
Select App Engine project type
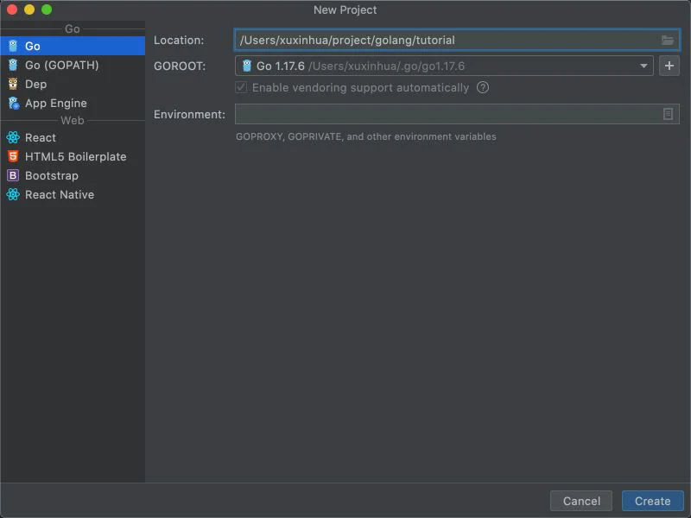pyautogui.click(x=73, y=103)
